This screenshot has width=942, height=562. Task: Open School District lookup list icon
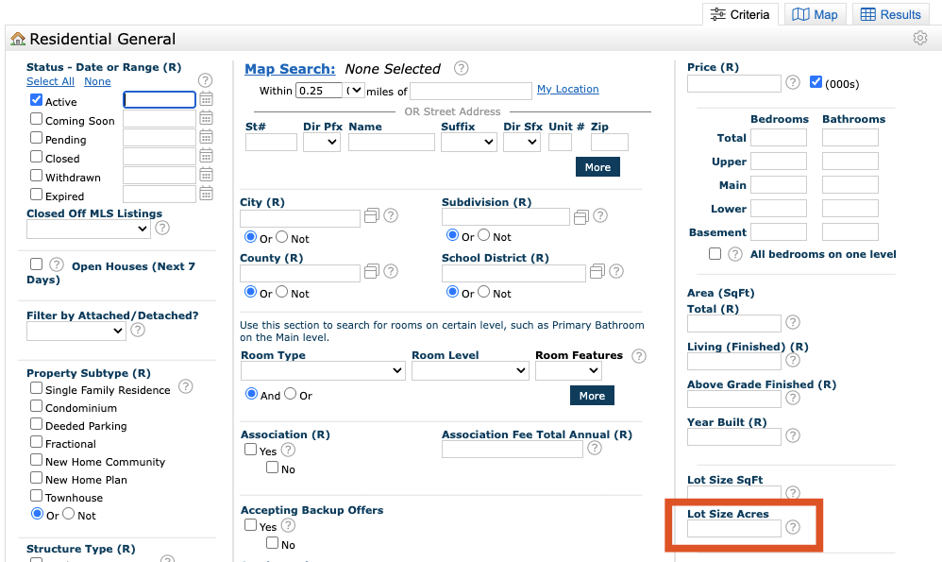597,271
